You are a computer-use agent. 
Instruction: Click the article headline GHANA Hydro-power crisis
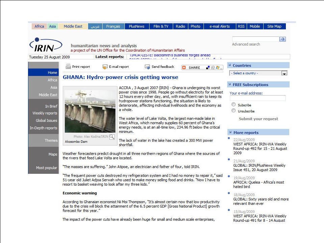(120, 77)
